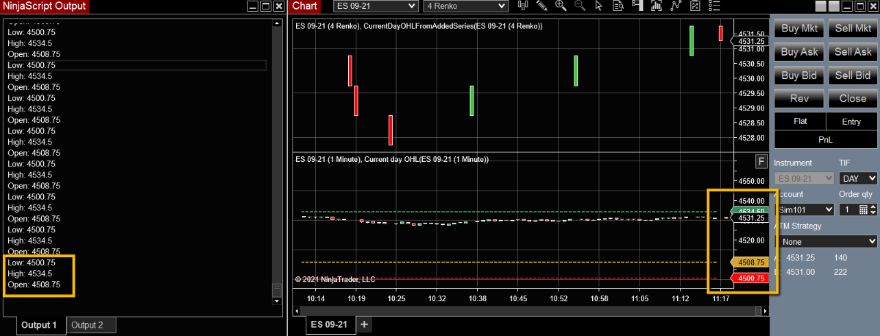
Task: Open the Strategies clipboard icon
Action: pyautogui.click(x=695, y=6)
